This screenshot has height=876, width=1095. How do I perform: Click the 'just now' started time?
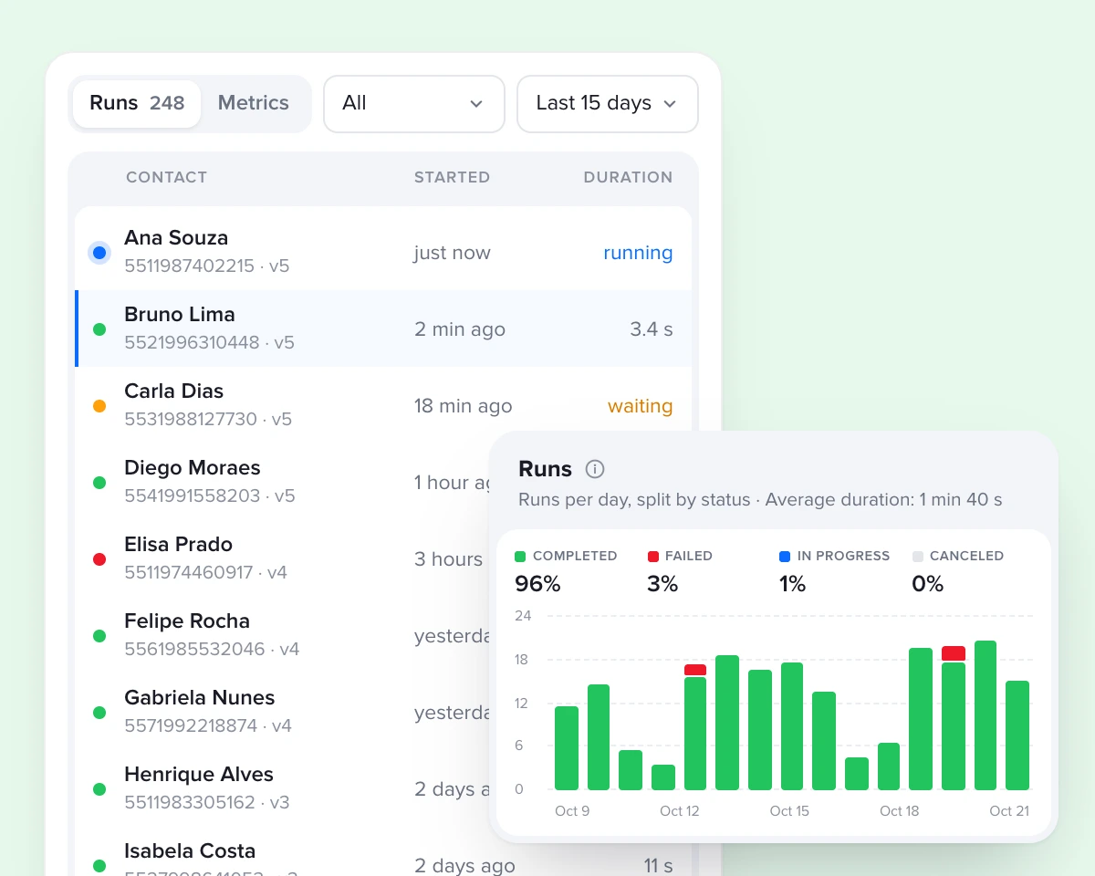coord(452,253)
